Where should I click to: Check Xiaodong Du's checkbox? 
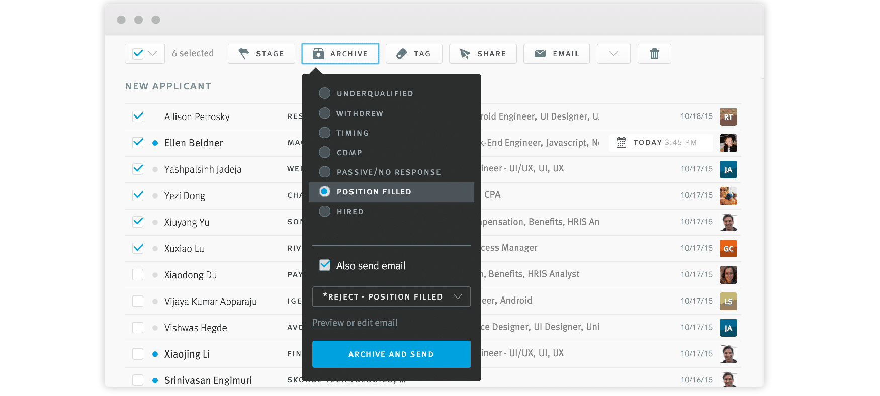click(x=138, y=275)
